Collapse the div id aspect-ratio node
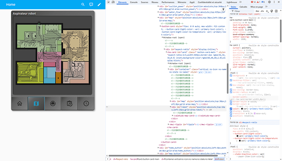The width and height of the screenshot is (282, 161). click(164, 49)
